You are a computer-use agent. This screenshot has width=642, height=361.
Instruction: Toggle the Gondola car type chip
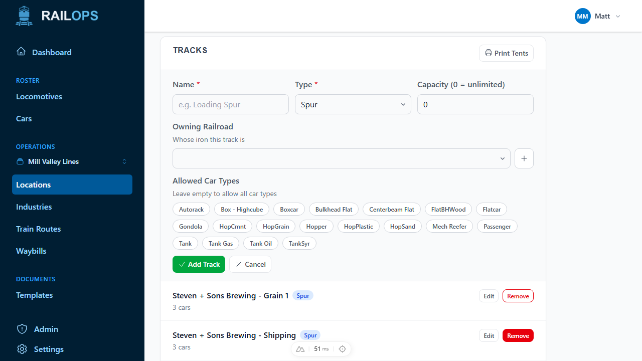tap(191, 227)
